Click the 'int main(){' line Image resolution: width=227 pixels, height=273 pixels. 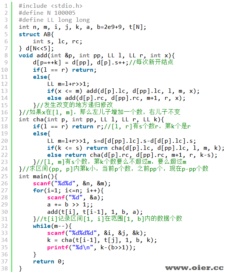click(x=38, y=176)
